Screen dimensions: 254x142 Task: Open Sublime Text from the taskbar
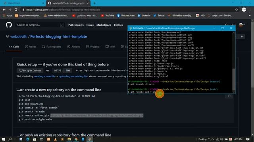click(x=62, y=139)
